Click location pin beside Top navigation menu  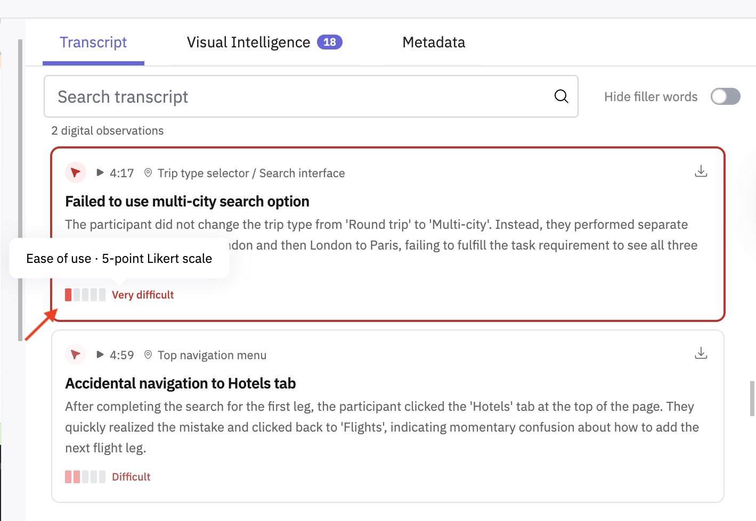[x=148, y=355]
